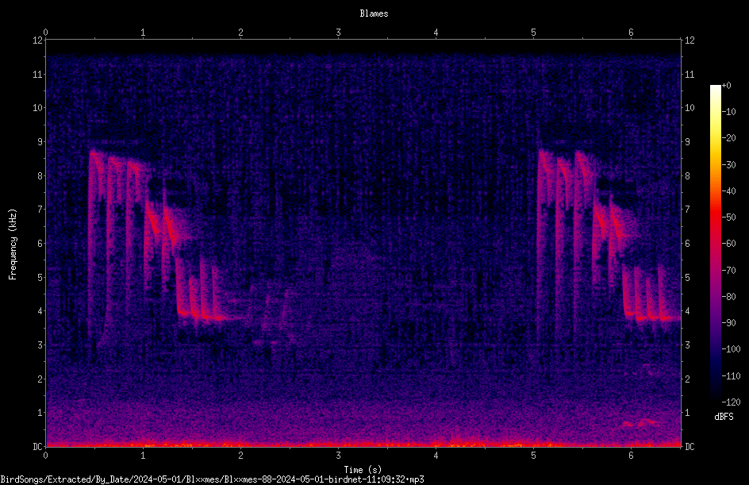This screenshot has height=485, width=749.
Task: Click the 5 second mark on top axis
Action: [533, 33]
